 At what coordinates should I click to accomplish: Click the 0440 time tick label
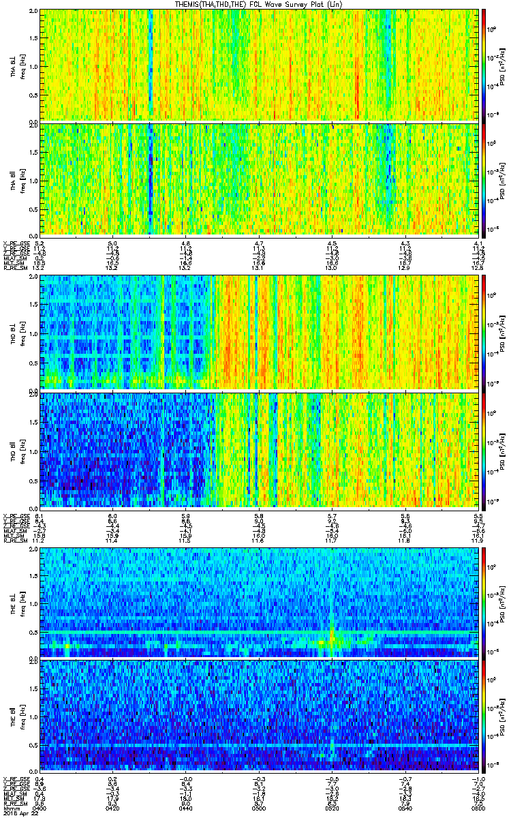186,808
